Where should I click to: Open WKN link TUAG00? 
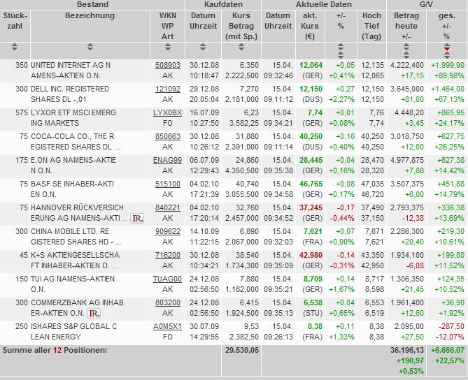(168, 279)
